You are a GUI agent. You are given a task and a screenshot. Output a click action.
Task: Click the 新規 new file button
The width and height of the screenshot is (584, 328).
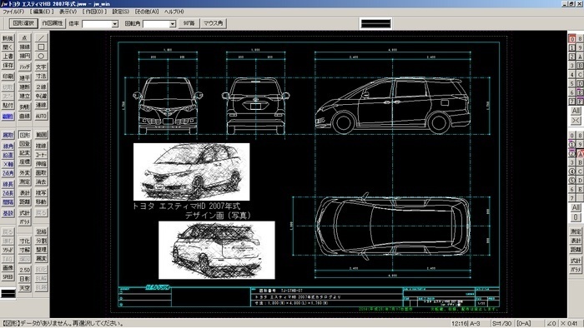pos(8,38)
